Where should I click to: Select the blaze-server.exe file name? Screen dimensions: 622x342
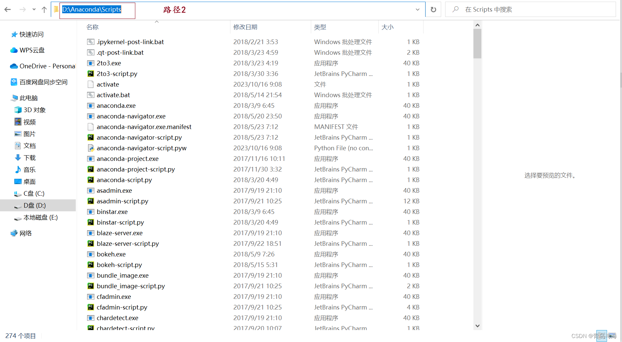[x=120, y=233]
